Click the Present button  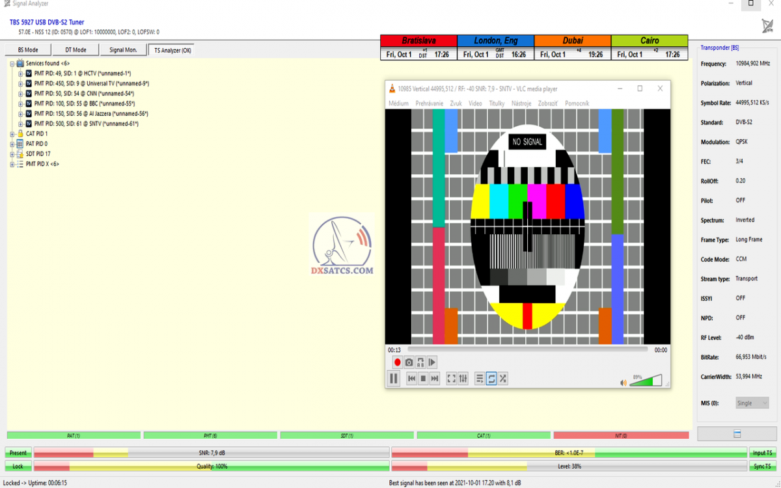18,453
